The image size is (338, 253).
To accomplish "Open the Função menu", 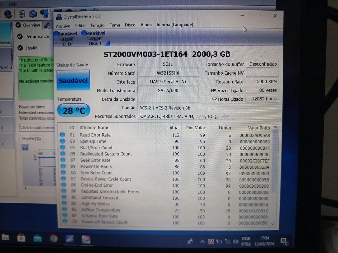I will coord(98,25).
